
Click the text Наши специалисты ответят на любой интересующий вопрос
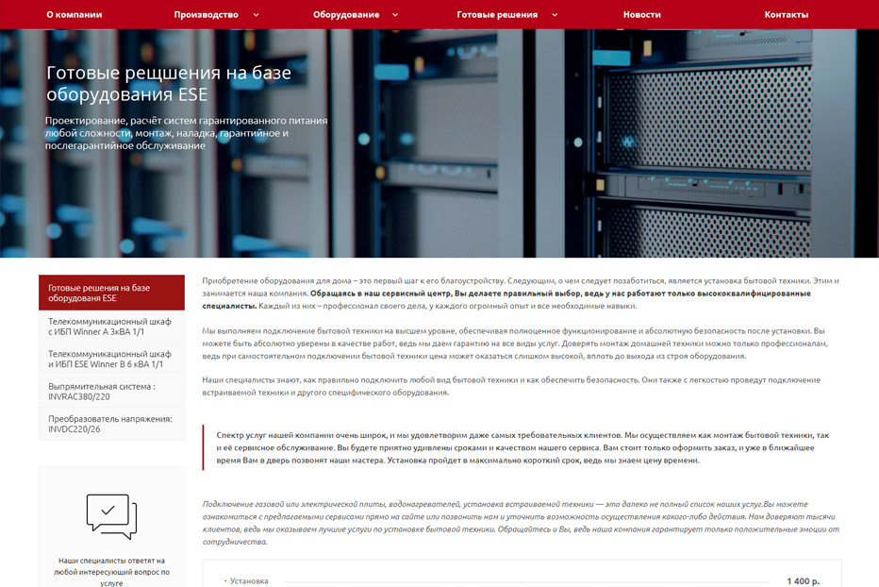coord(111,571)
